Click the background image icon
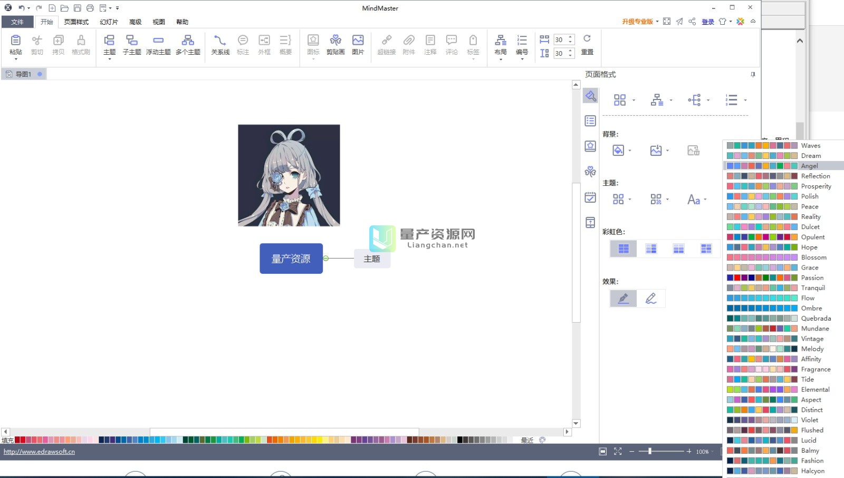Screen dimensions: 844x478 (656, 151)
